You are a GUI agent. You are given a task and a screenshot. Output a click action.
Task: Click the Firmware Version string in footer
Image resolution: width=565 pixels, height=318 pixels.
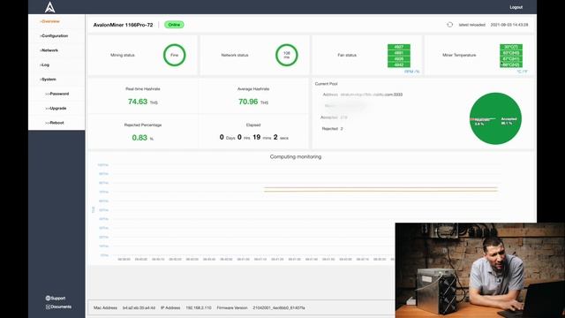point(279,308)
